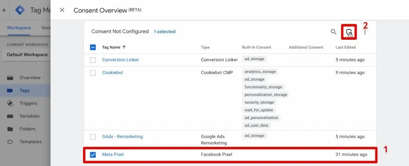Open Templates in the sidebar
The width and height of the screenshot is (409, 166).
30,142
